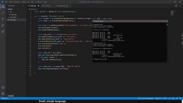This screenshot has width=183, height=103.
Task: Click the "Run the app" string
Action: point(73,66)
